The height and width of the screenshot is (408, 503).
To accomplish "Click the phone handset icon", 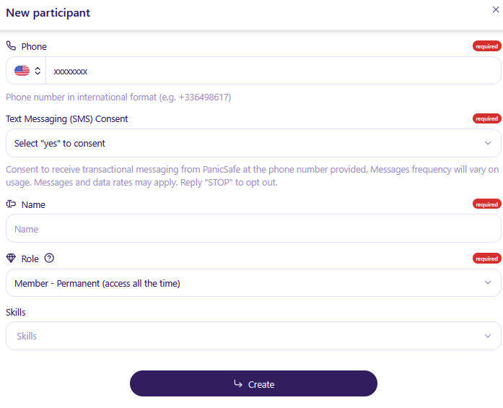I will pos(11,46).
